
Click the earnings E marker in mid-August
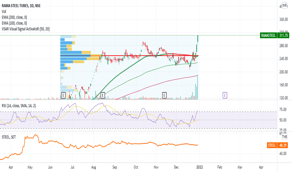pyautogui.click(x=103, y=96)
